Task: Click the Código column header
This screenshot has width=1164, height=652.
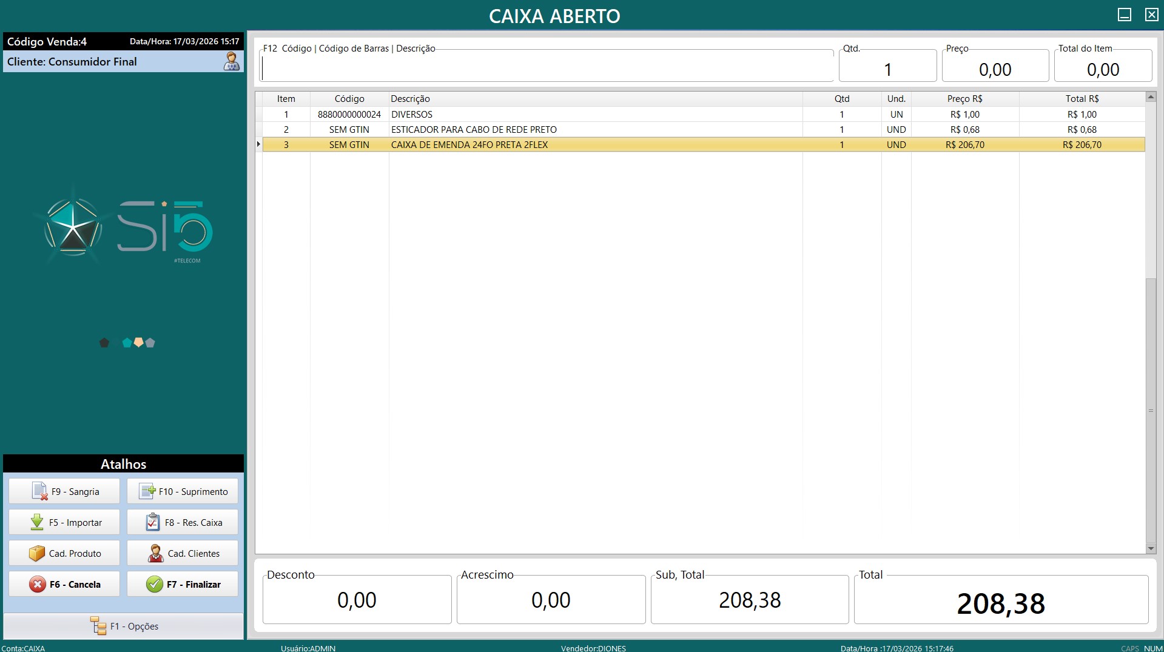Action: pos(349,99)
